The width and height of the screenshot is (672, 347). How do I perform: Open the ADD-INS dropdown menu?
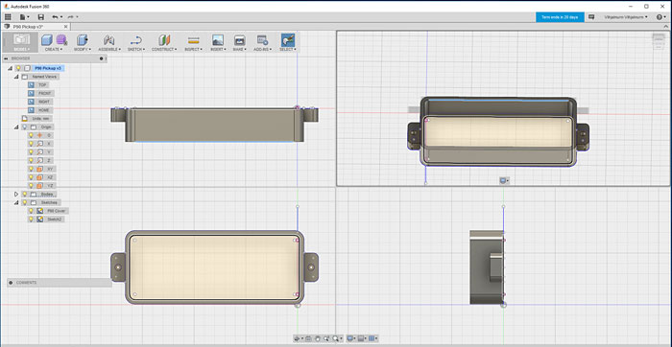coord(262,49)
